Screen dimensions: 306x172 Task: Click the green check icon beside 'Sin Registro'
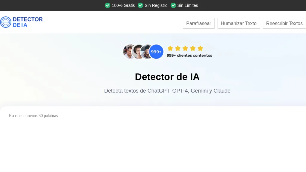[140, 5]
